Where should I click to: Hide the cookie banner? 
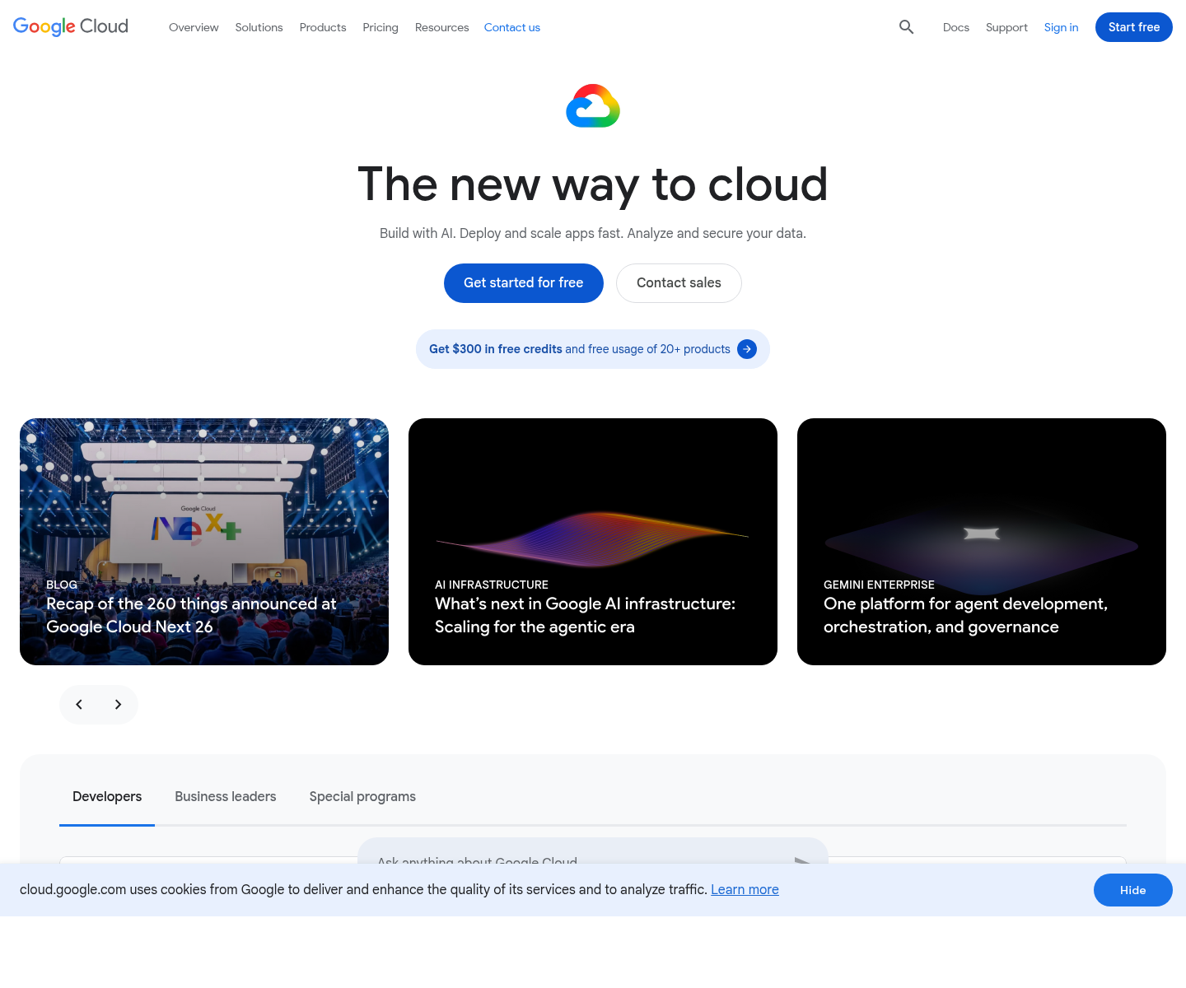coord(1133,890)
